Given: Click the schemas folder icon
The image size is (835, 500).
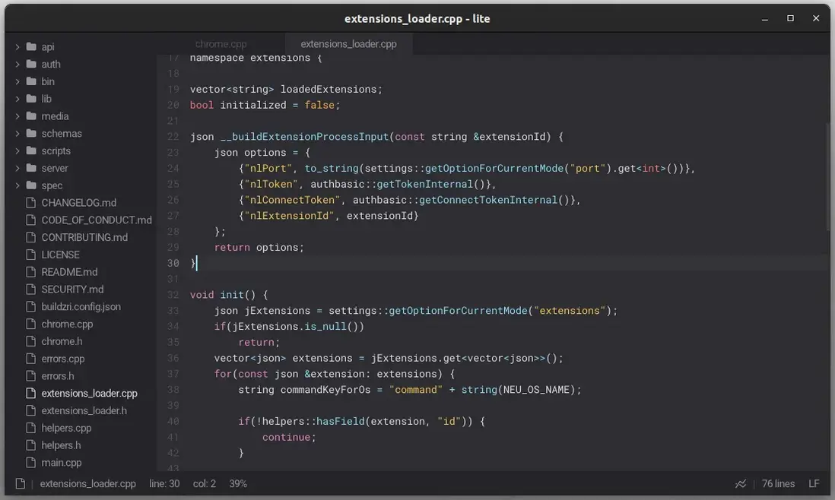Looking at the screenshot, I should click(x=31, y=134).
